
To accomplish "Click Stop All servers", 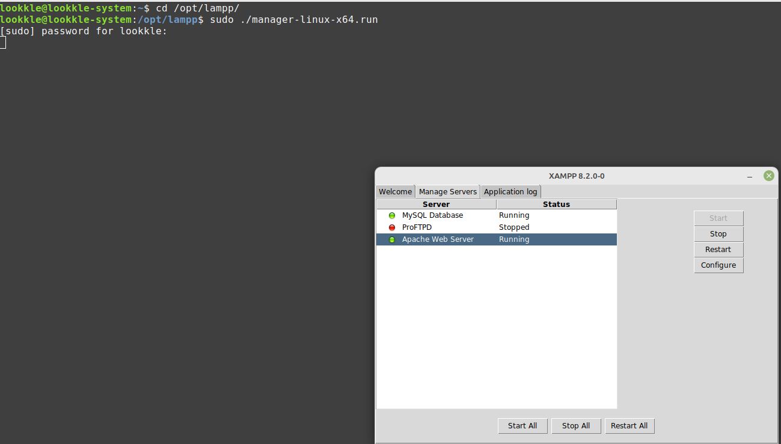I will [576, 426].
